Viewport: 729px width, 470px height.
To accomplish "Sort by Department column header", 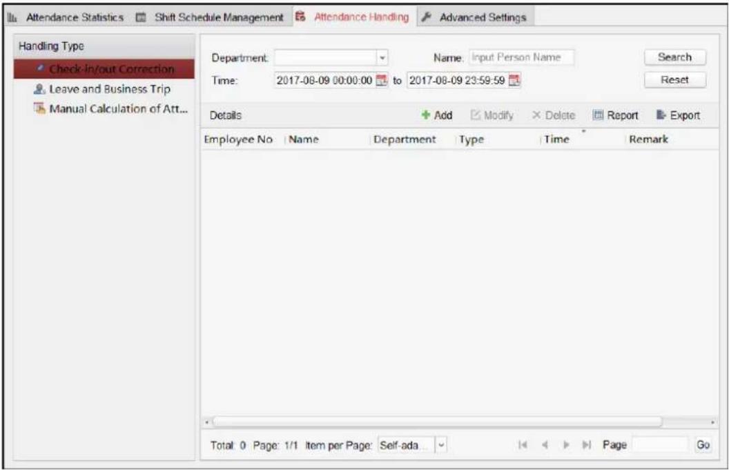I will coord(412,139).
